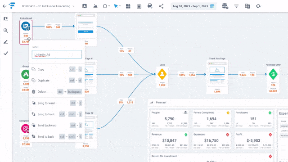
Task: Open the zoom search sidebar tool
Action: [6, 31]
